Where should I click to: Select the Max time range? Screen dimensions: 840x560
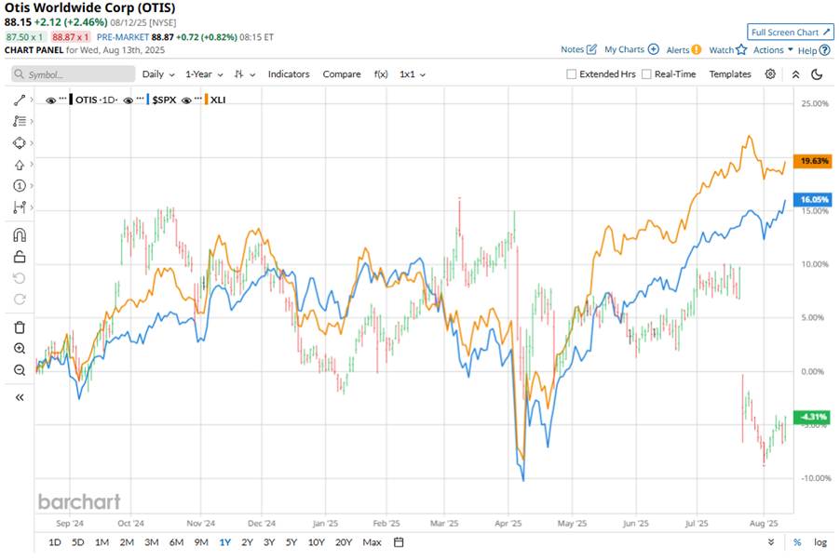coord(372,542)
